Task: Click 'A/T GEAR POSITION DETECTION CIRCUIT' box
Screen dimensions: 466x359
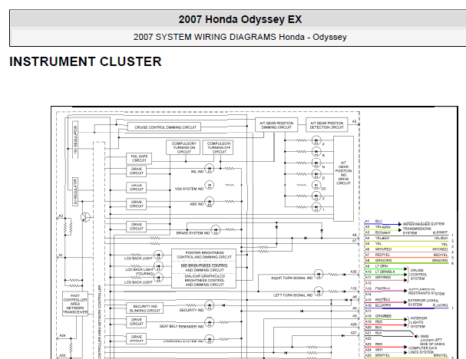Action: pyautogui.click(x=326, y=125)
